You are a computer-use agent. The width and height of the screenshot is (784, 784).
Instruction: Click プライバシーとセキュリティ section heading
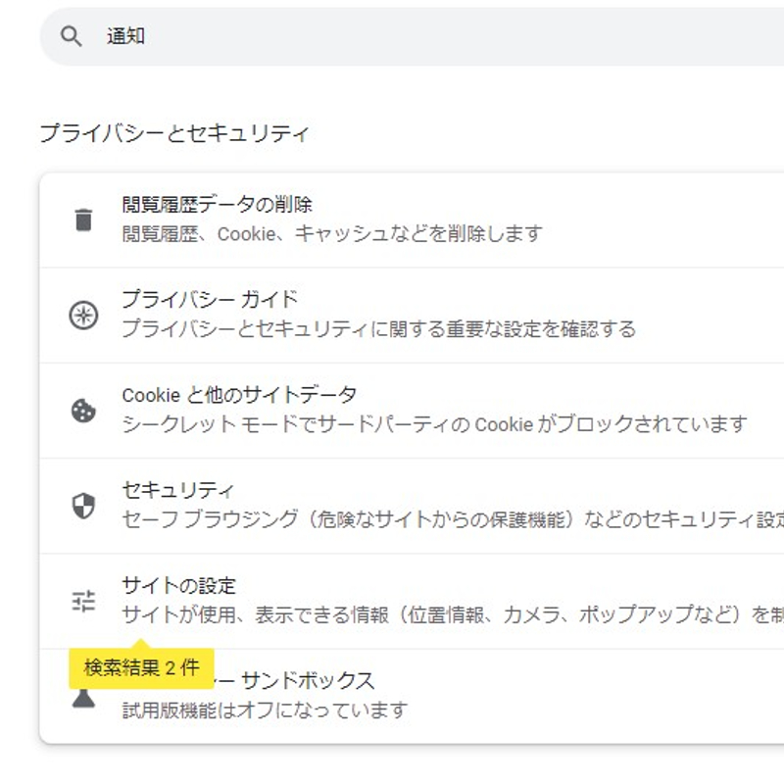pyautogui.click(x=174, y=134)
